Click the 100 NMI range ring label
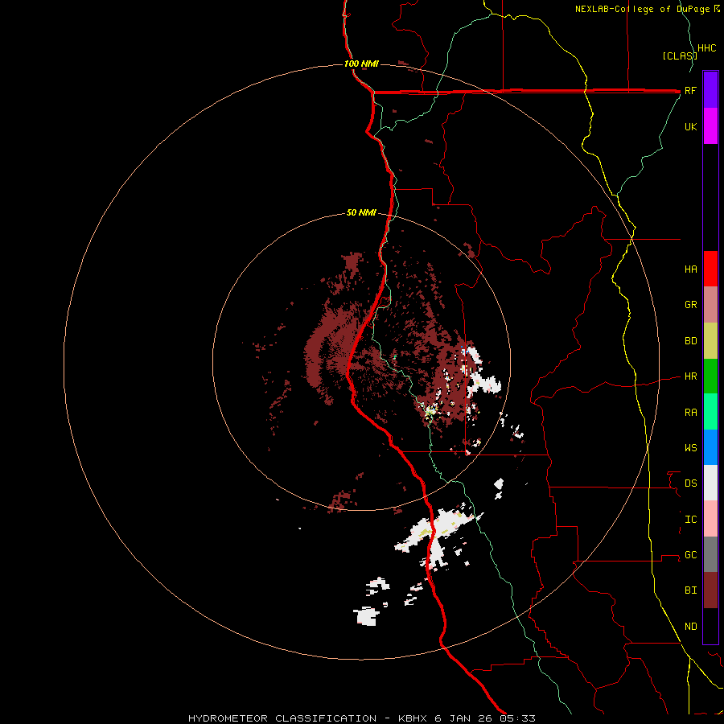724x724 pixels. (x=361, y=64)
